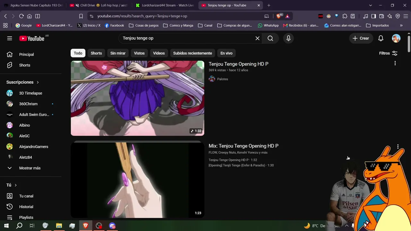Show more bookmarks with the overflow chevron
The height and width of the screenshot is (231, 411).
[401, 25]
